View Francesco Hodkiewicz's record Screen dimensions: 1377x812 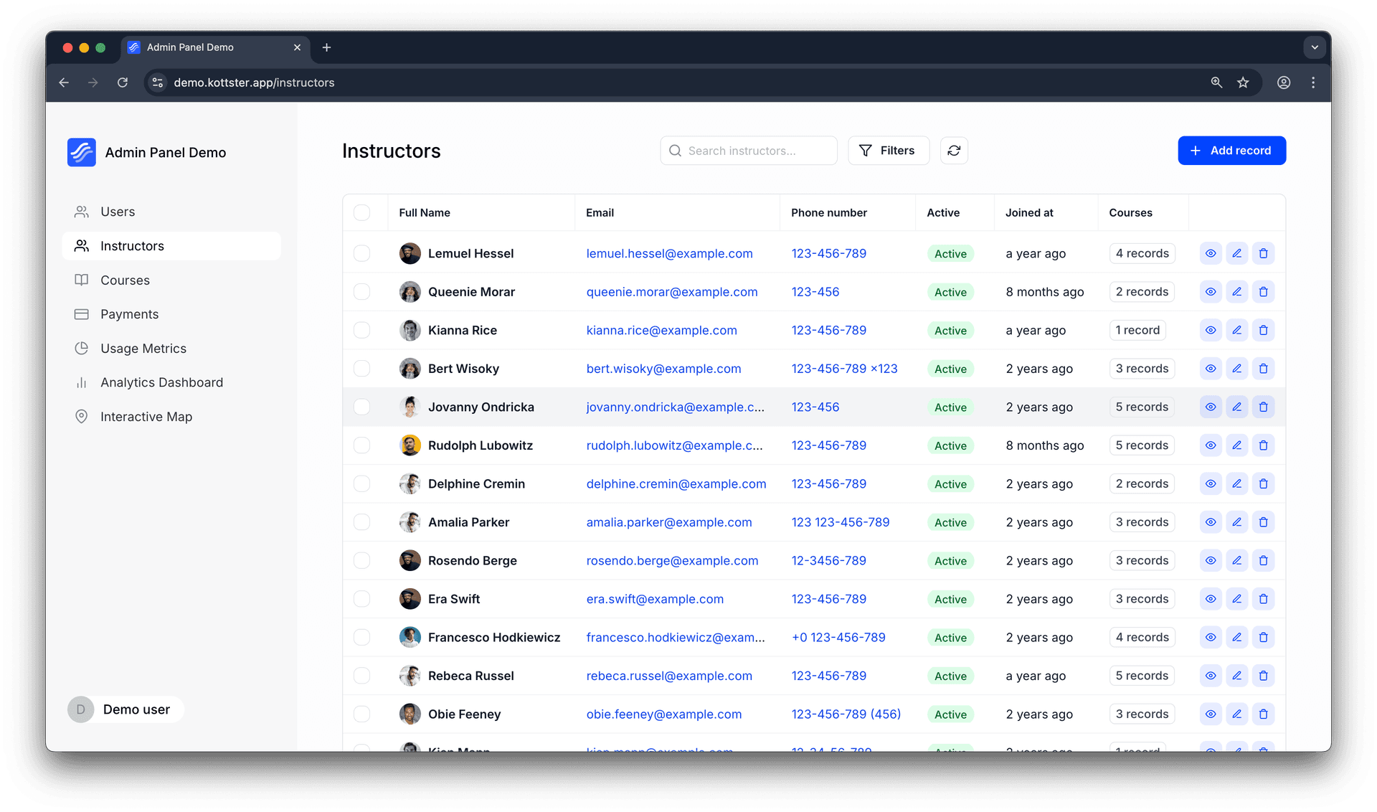pos(1211,637)
